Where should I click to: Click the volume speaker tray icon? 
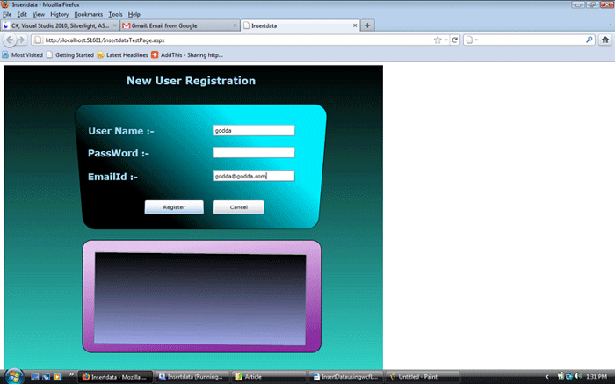[578, 377]
